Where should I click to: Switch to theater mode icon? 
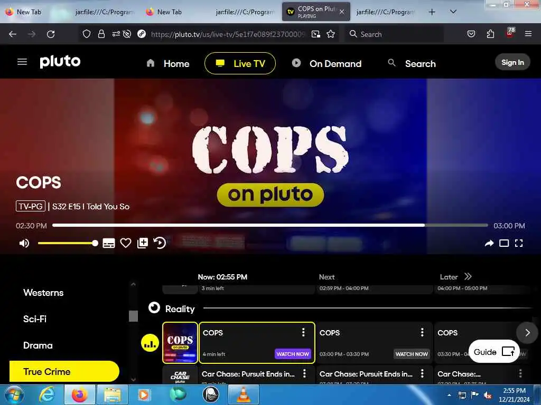pos(504,244)
